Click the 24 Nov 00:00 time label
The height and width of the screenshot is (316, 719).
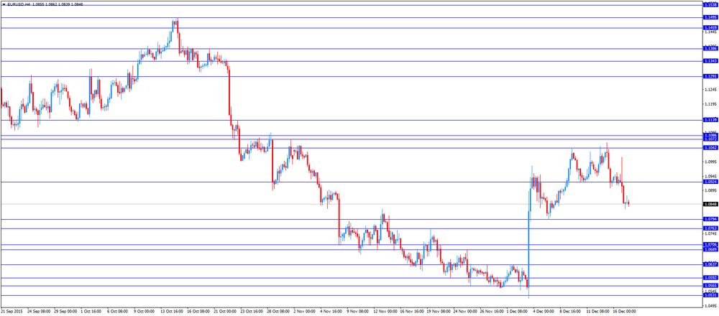pos(464,311)
